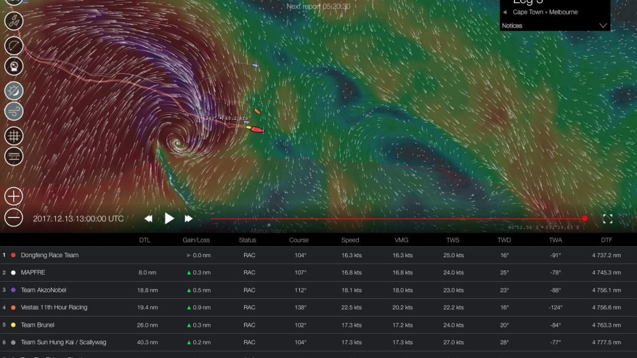Click AkzoNobel purple color dot
The width and height of the screenshot is (637, 358).
pyautogui.click(x=13, y=290)
